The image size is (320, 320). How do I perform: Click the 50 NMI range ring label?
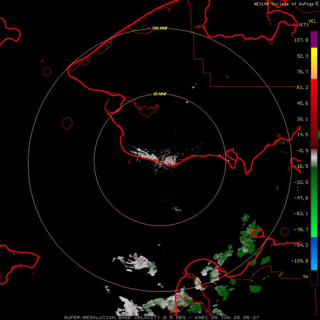coord(160,94)
